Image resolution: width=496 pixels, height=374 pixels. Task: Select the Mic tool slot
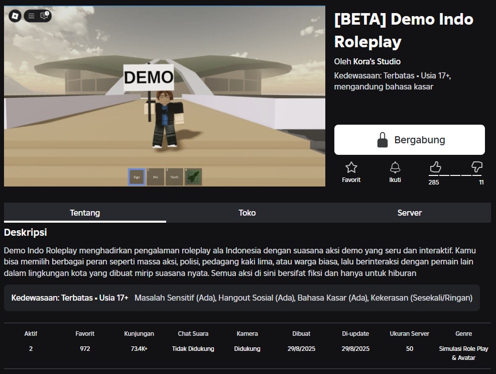pyautogui.click(x=155, y=177)
